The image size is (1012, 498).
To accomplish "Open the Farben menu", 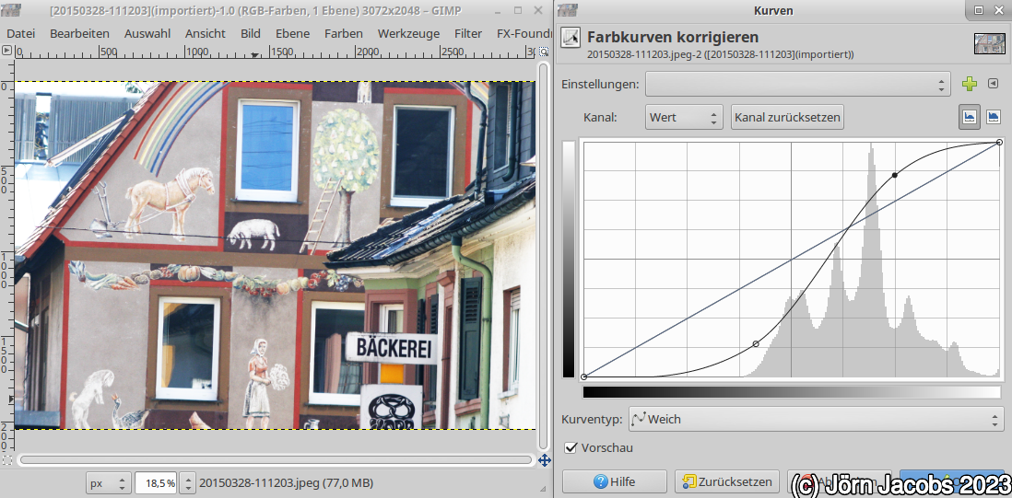I will point(343,32).
